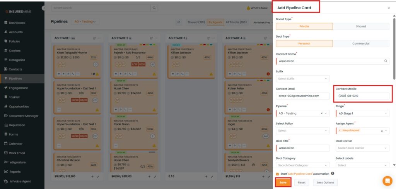The image size is (396, 189).
Task: Click the Contact Name search icon
Action: point(386,61)
